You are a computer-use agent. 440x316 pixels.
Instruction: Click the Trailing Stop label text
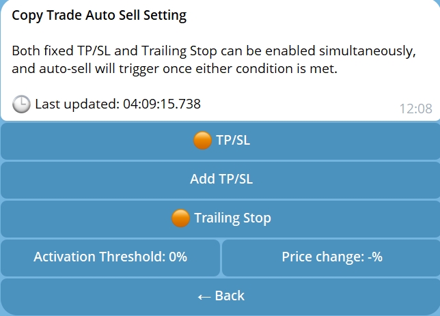tap(232, 218)
